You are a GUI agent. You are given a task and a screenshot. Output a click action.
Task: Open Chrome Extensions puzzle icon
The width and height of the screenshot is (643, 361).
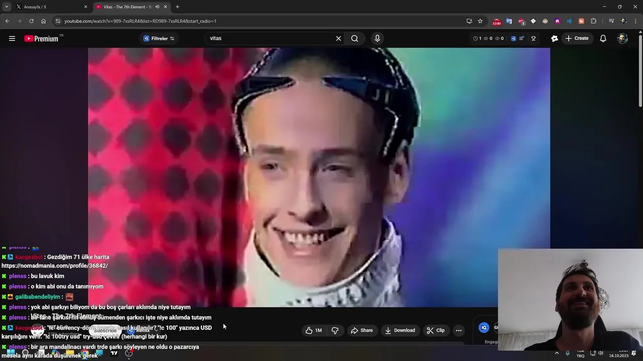[x=593, y=21]
